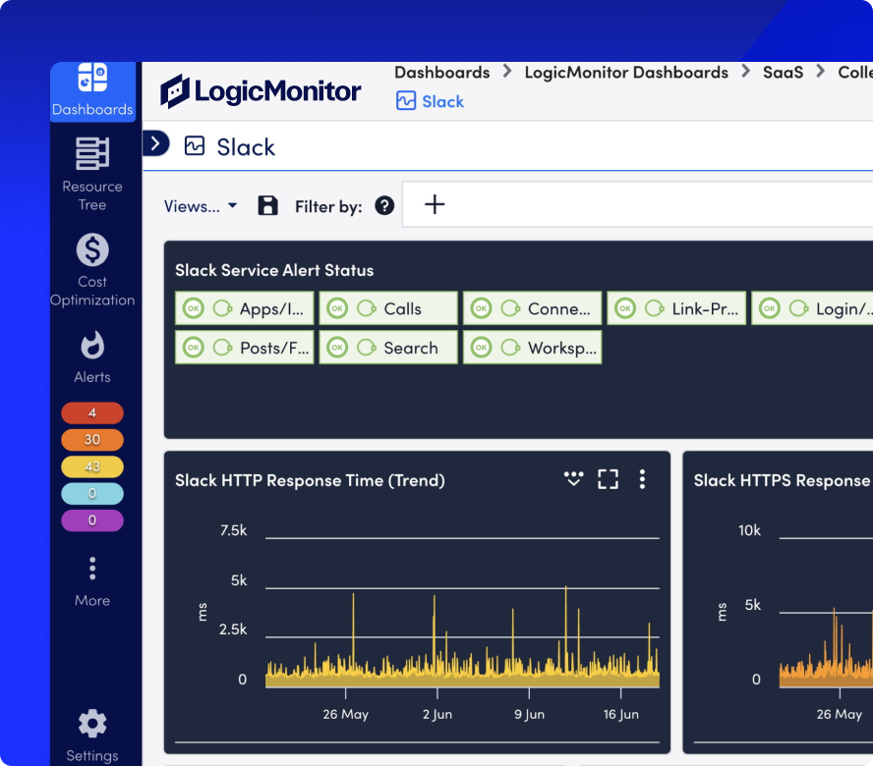Open the Posts/F... service status tile

point(245,348)
